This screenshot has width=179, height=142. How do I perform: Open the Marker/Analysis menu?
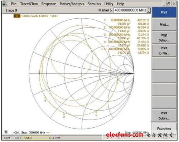72,4
